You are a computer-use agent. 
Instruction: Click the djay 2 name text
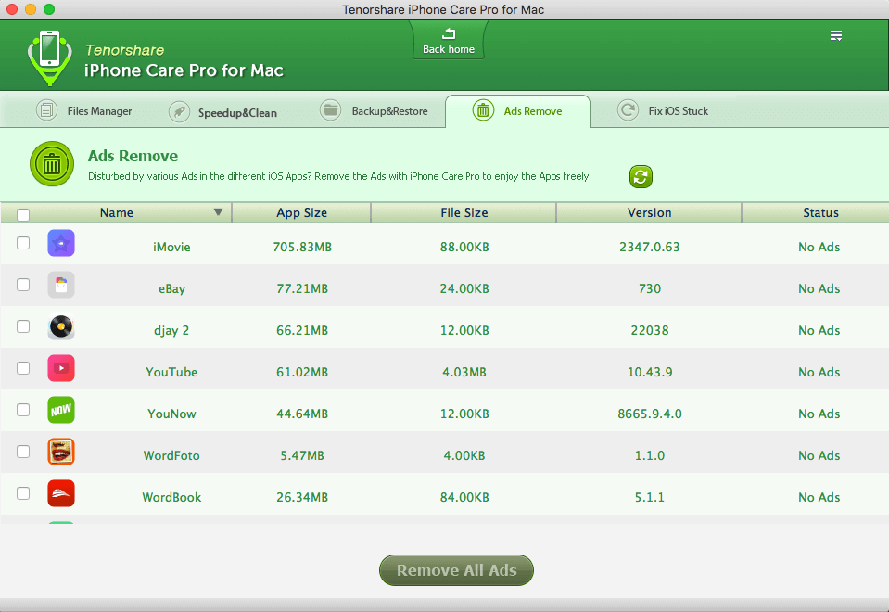coord(171,331)
